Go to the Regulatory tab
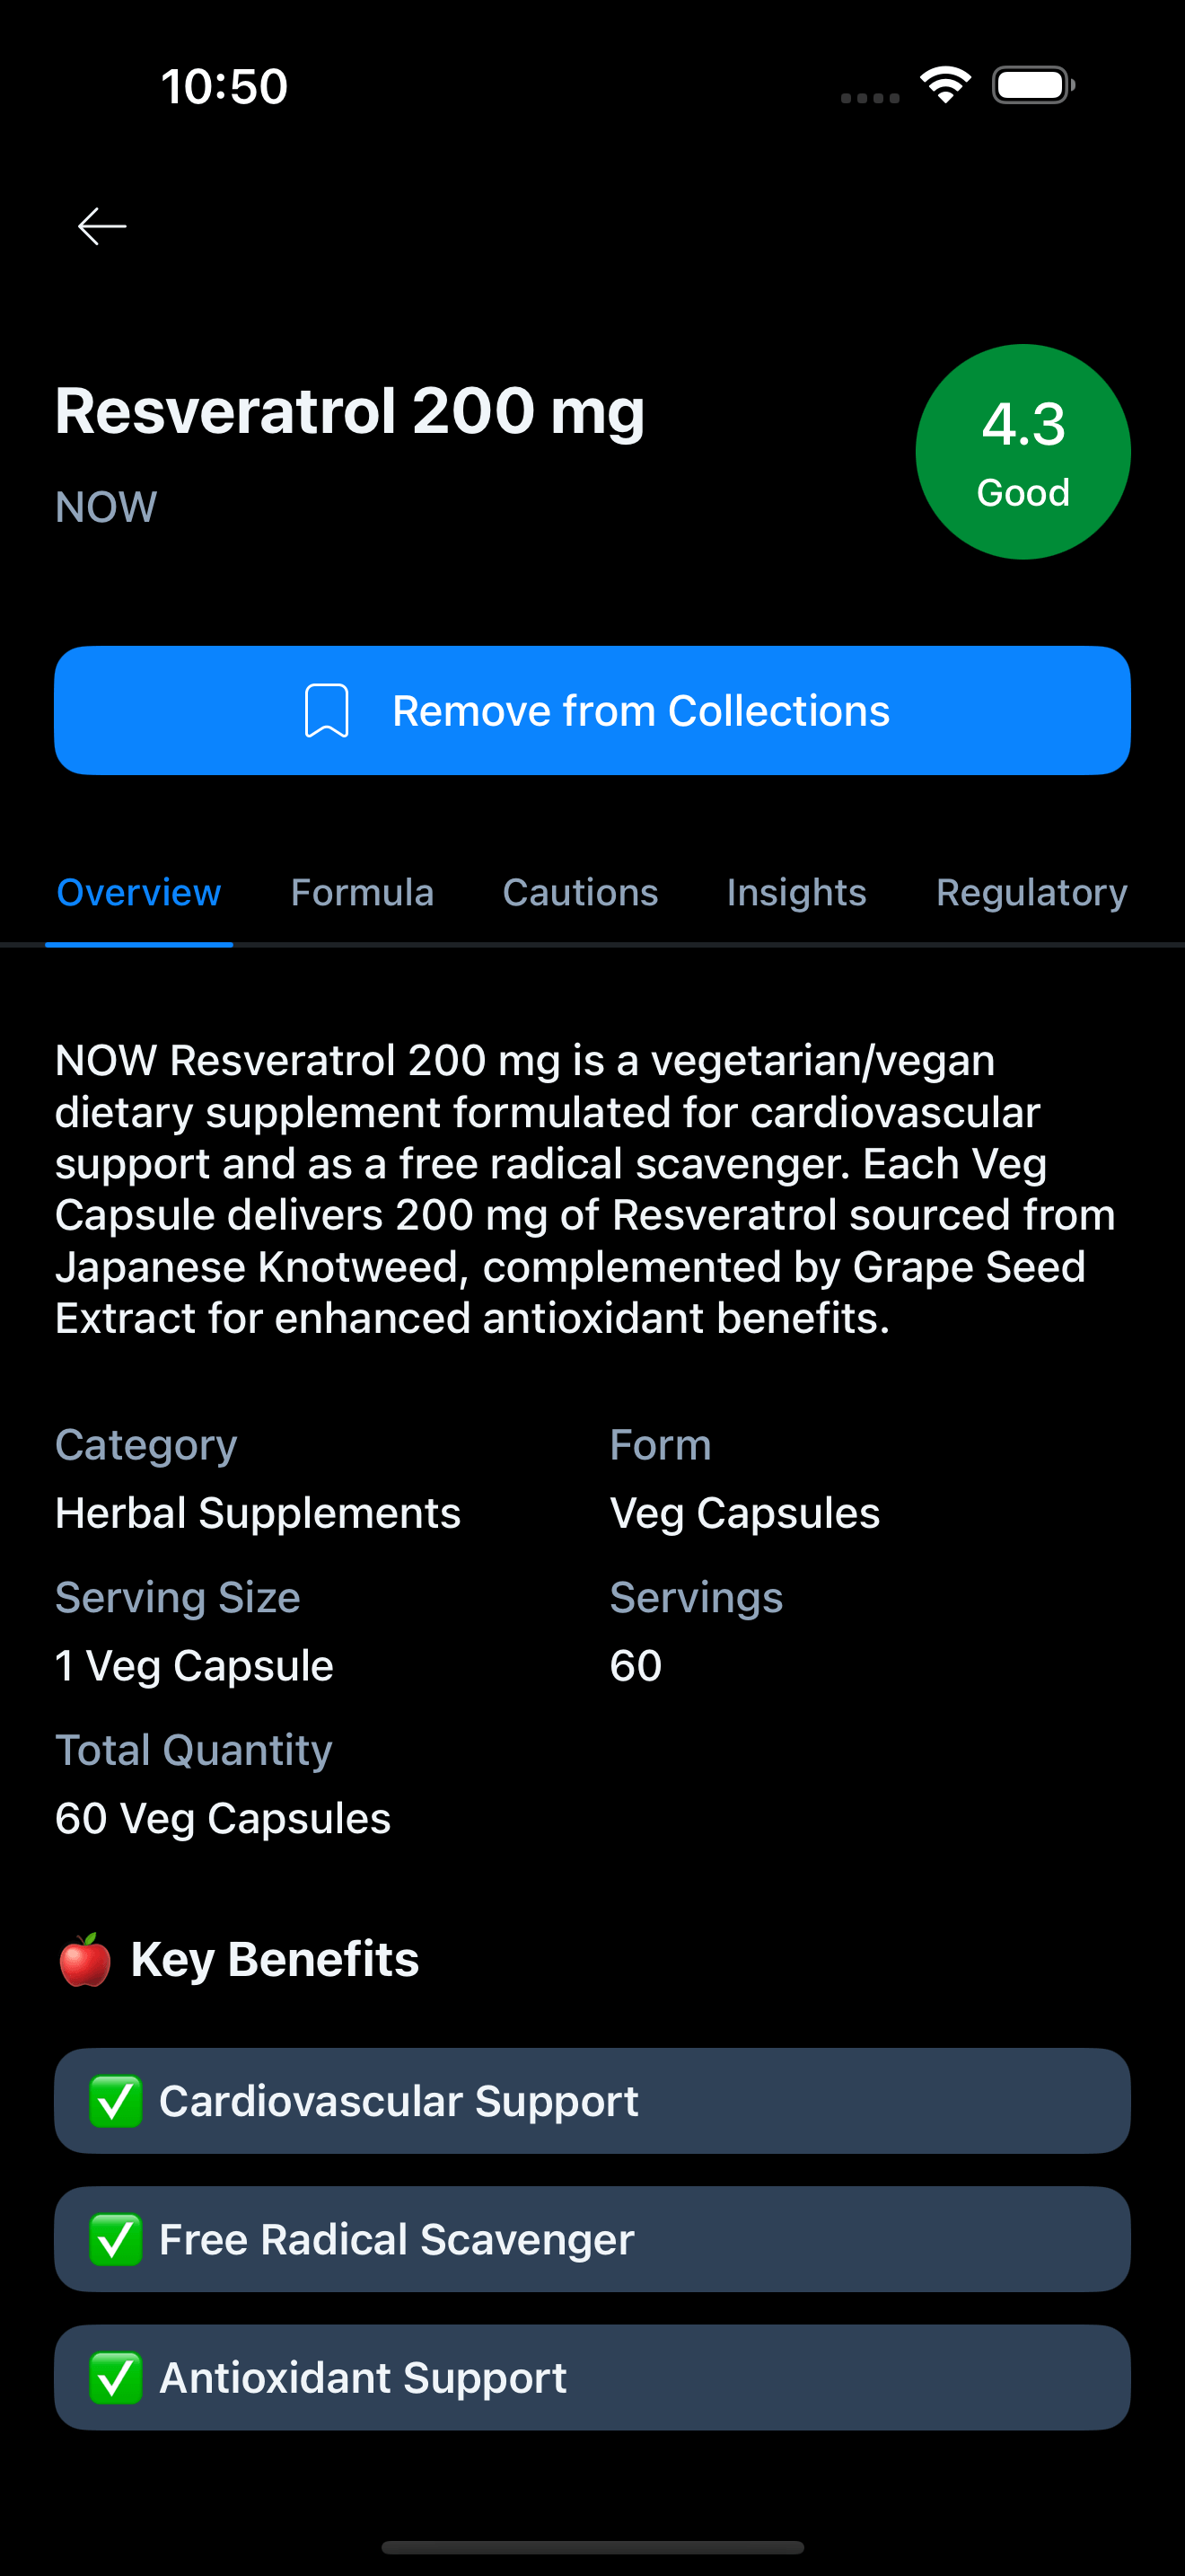This screenshot has width=1185, height=2576. coord(1031,892)
